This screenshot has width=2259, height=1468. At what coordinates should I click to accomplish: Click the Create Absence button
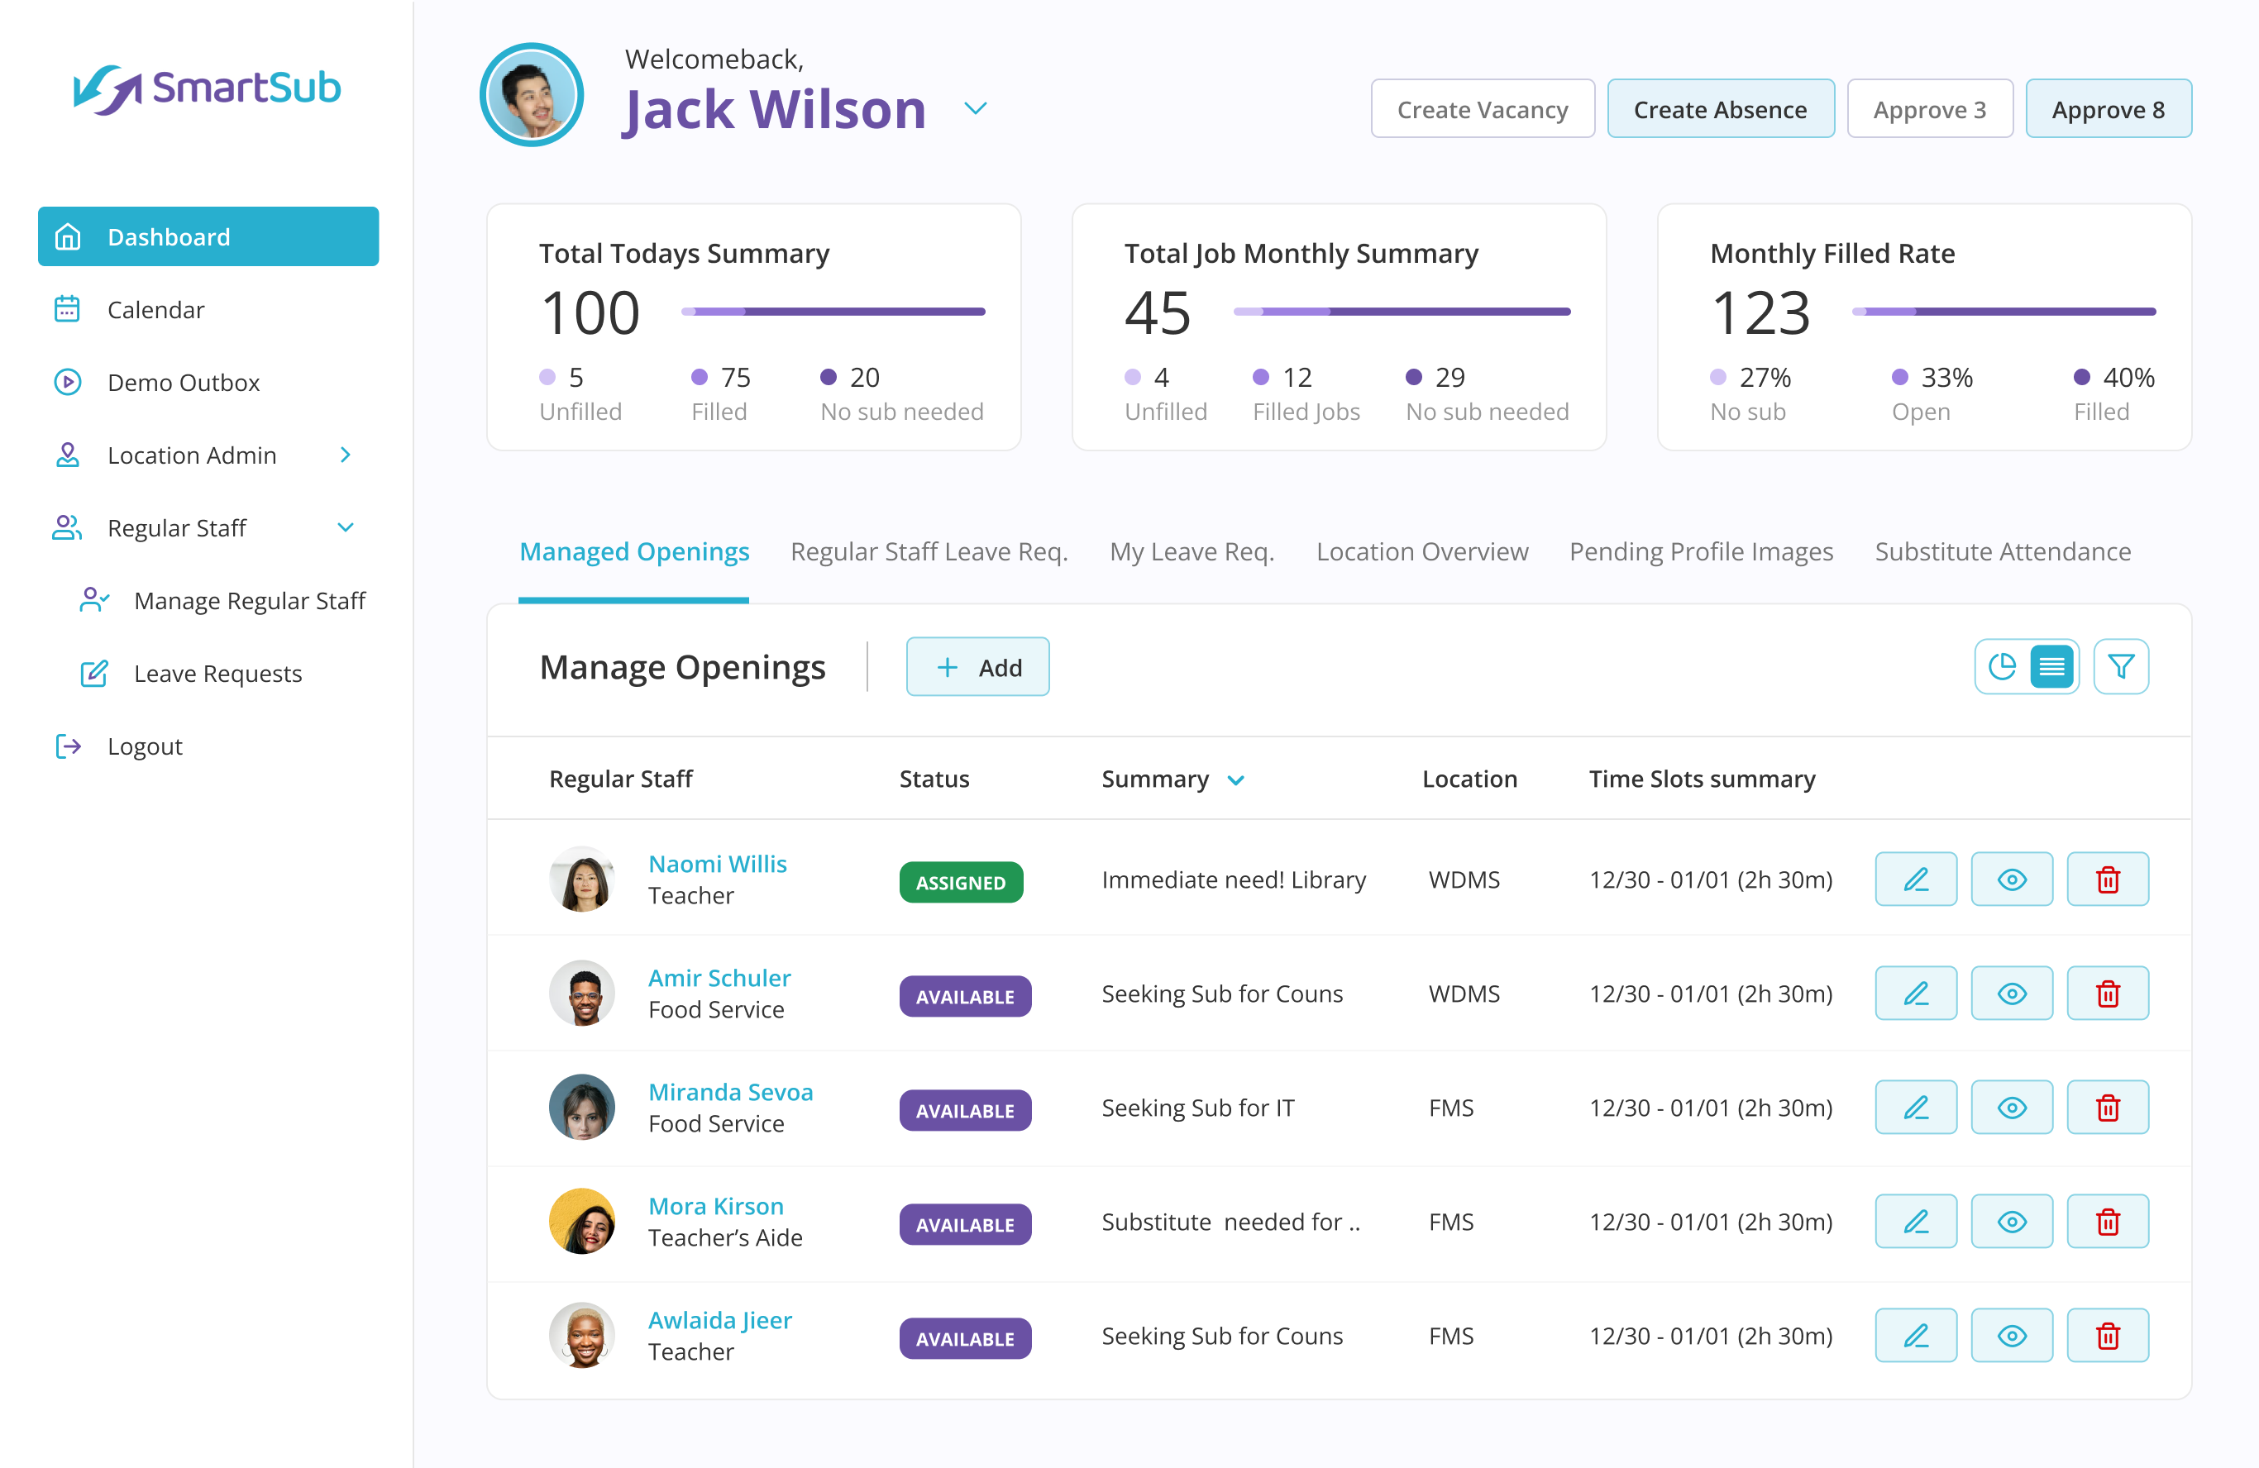click(1721, 108)
